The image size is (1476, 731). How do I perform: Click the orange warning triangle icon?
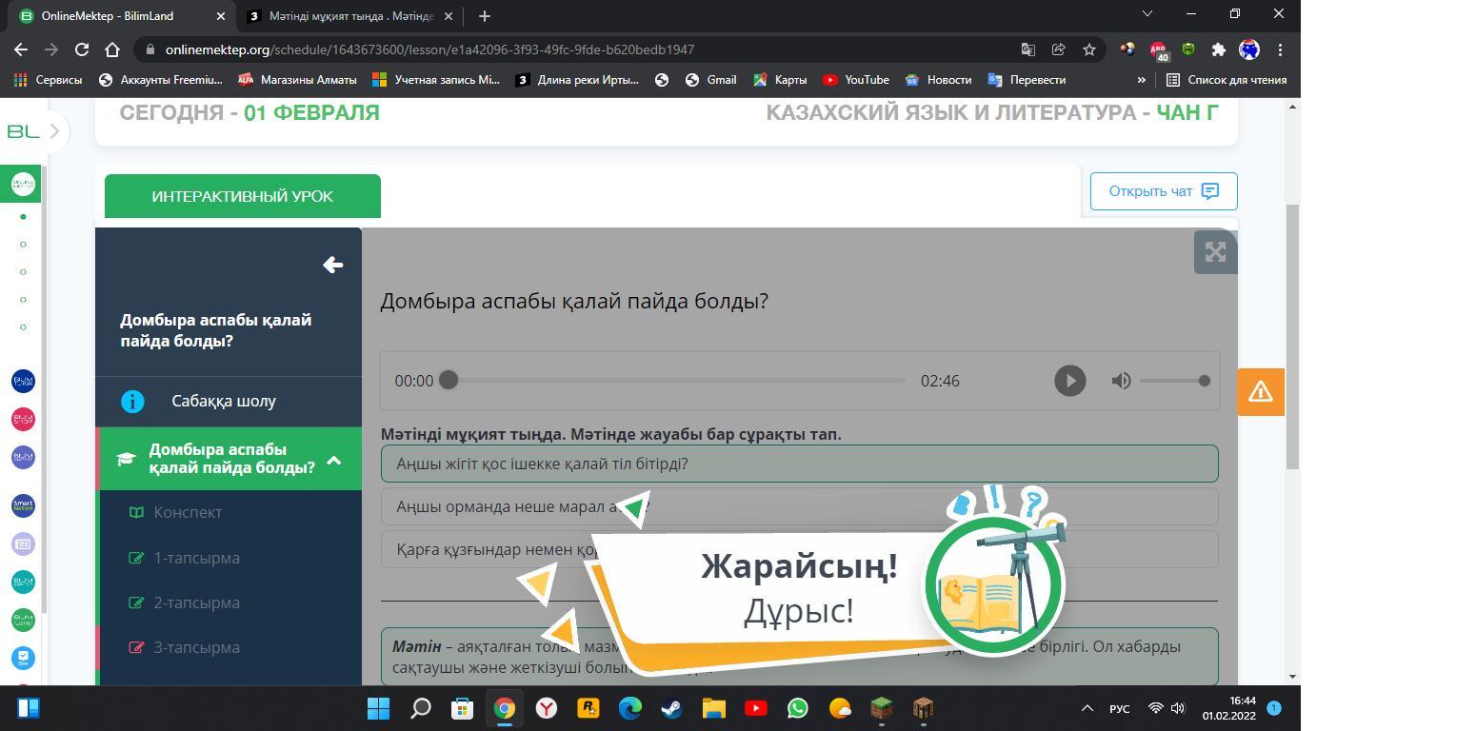[1260, 392]
